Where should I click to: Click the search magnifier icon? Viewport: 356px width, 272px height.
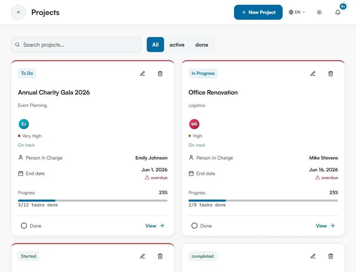pyautogui.click(x=17, y=45)
